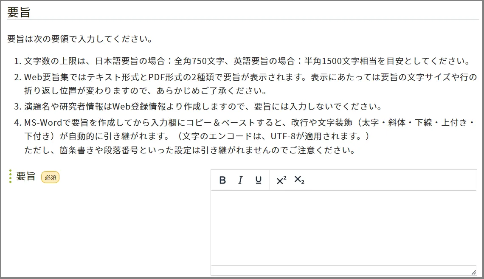Click the green dotted marker beside 要旨
Viewport: 484px width, 279px height.
tap(11, 176)
